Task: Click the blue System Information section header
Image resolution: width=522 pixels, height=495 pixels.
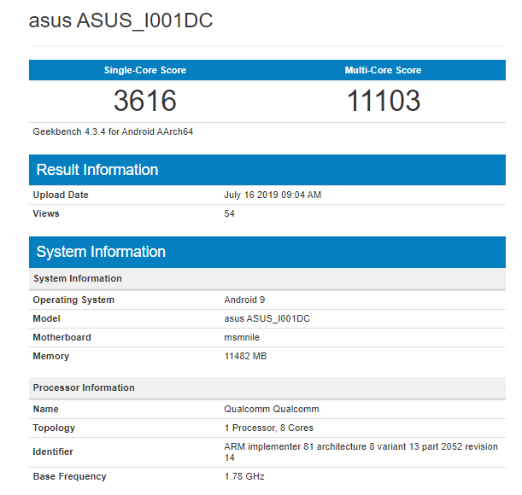Action: coord(267,252)
